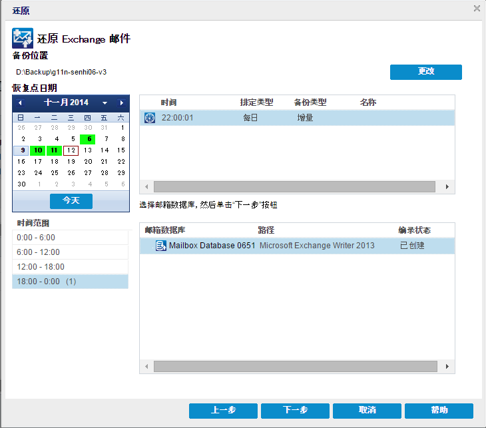Viewport: 486px width, 428px height.
Task: Click the 今天 button
Action: pos(71,201)
